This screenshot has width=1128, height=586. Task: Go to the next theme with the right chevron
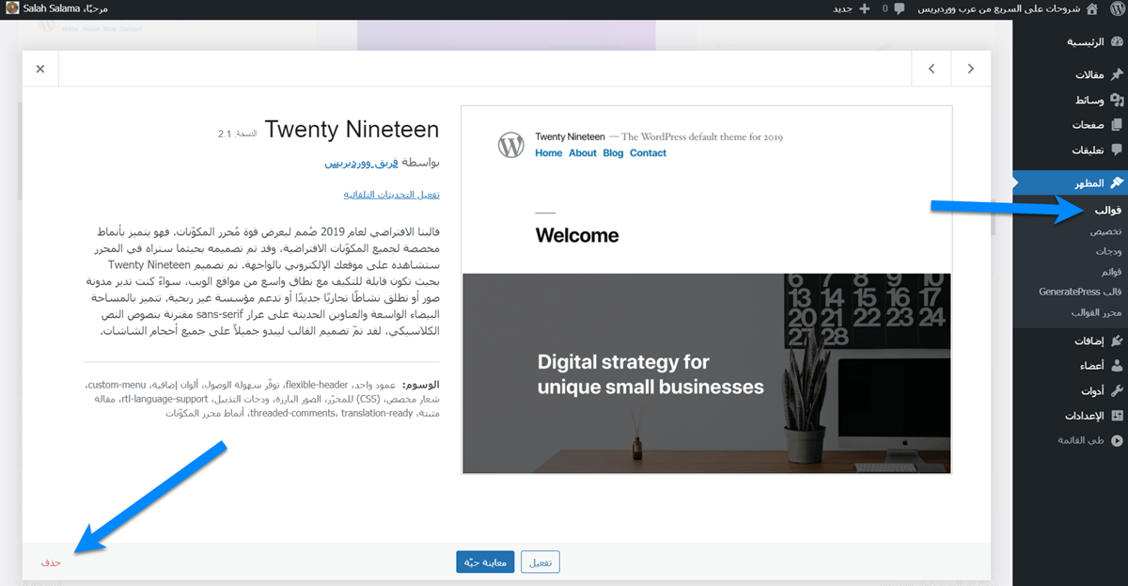(970, 69)
